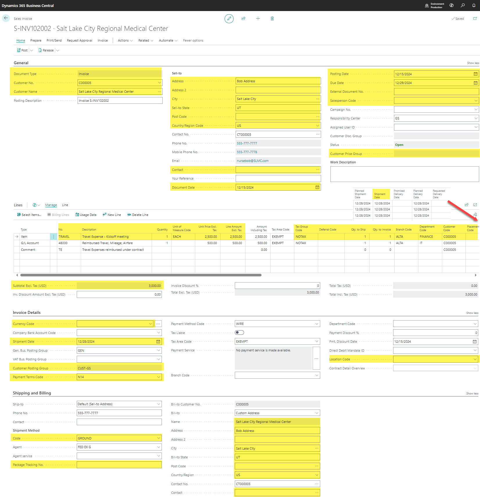Open Shipment Date calendar picker

coord(158,342)
